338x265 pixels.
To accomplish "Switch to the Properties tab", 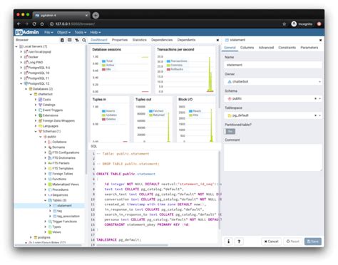I will coord(120,40).
